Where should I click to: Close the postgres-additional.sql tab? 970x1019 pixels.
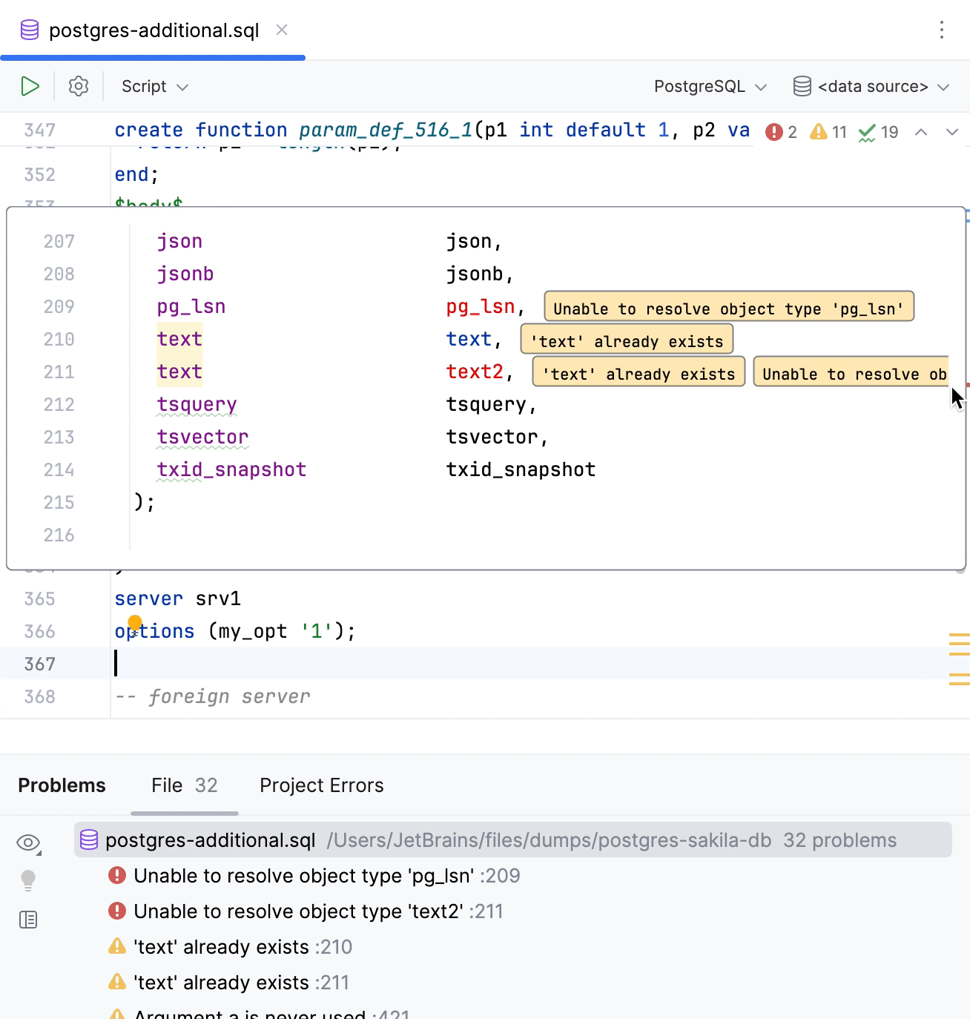[282, 30]
